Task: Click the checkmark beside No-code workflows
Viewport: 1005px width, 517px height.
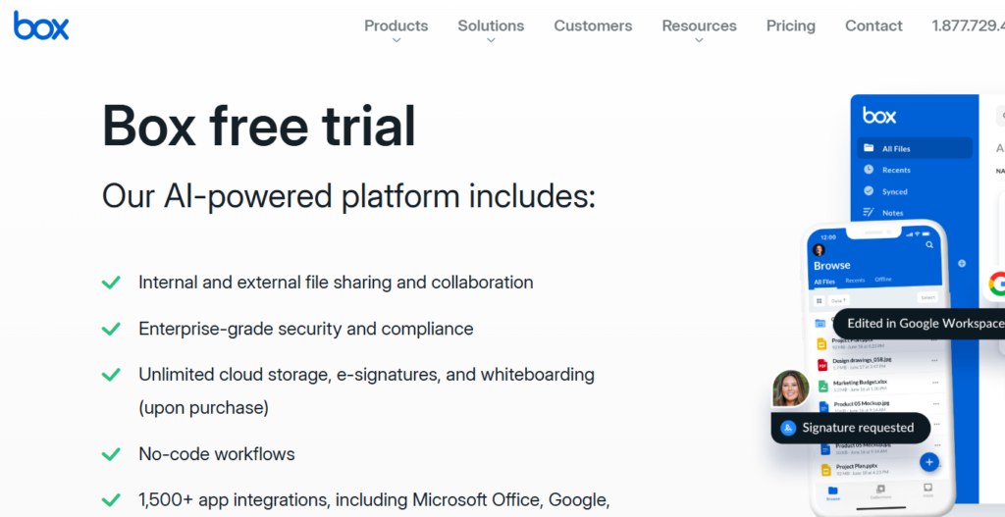Action: click(111, 454)
